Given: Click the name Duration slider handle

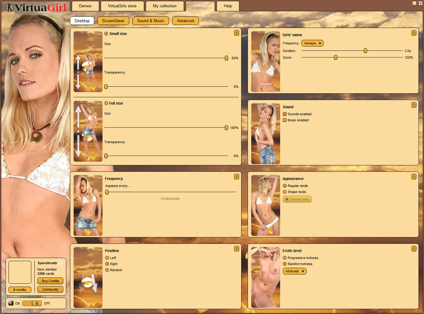Looking at the screenshot, I should click(365, 51).
